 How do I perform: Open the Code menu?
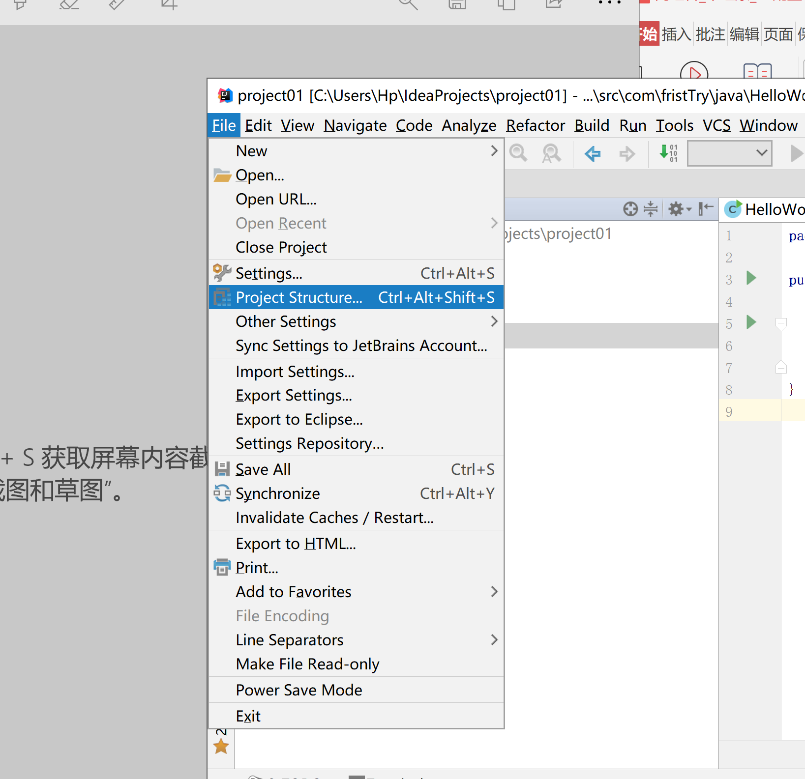[x=414, y=125]
